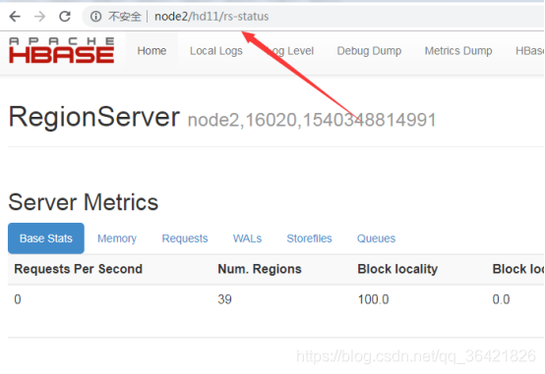Click the browser forward arrow

click(x=40, y=17)
